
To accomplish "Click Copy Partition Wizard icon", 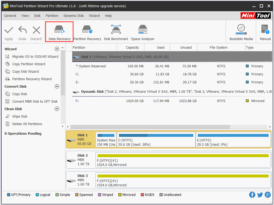I will (x=7, y=64).
